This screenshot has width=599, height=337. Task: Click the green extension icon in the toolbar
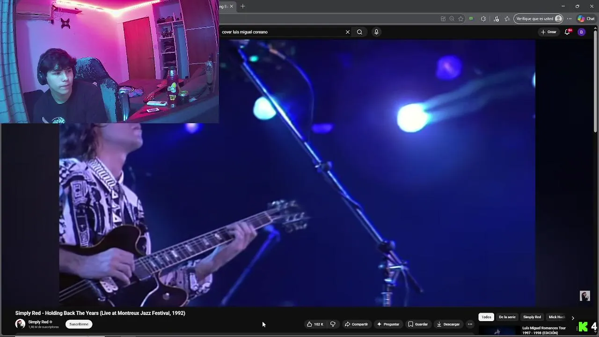point(471,19)
